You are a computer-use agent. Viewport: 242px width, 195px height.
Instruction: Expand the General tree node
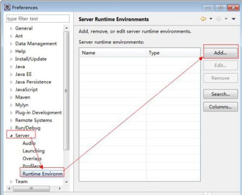coord(11,29)
